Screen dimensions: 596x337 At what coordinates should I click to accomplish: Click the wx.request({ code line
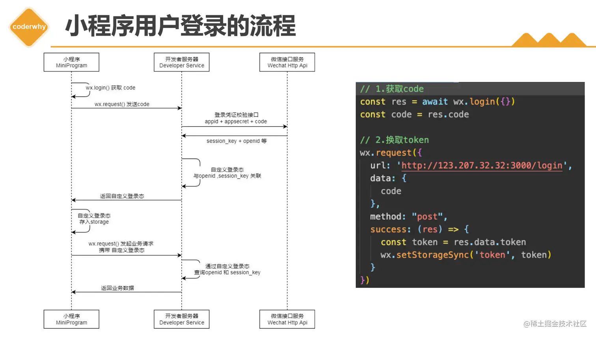click(x=391, y=153)
